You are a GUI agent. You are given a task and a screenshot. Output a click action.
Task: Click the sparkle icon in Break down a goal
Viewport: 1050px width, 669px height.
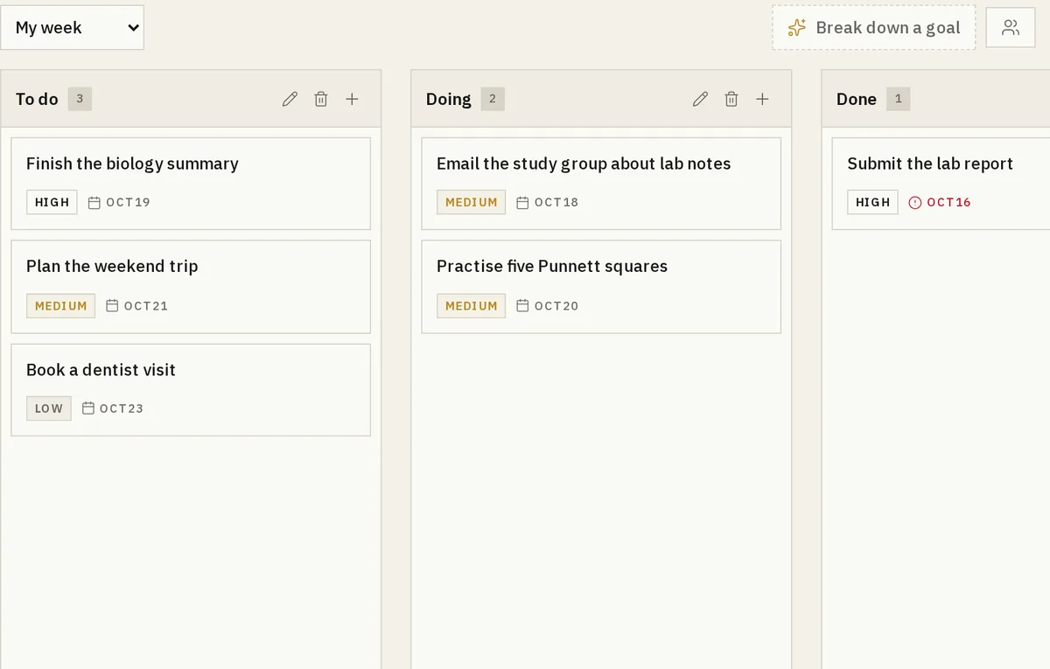point(796,27)
